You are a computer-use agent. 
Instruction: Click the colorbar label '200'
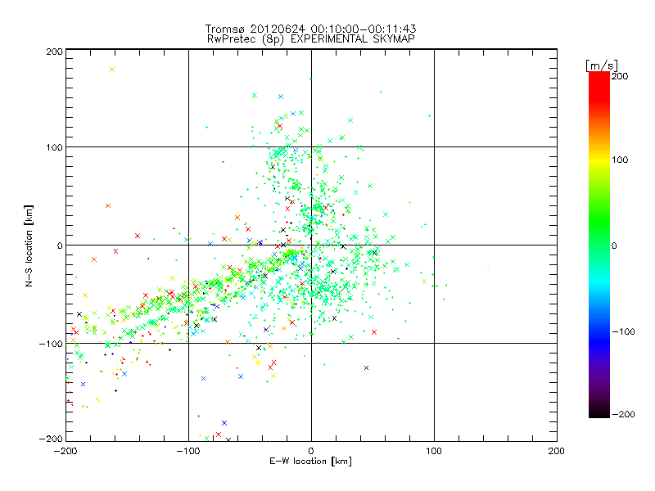620,76
